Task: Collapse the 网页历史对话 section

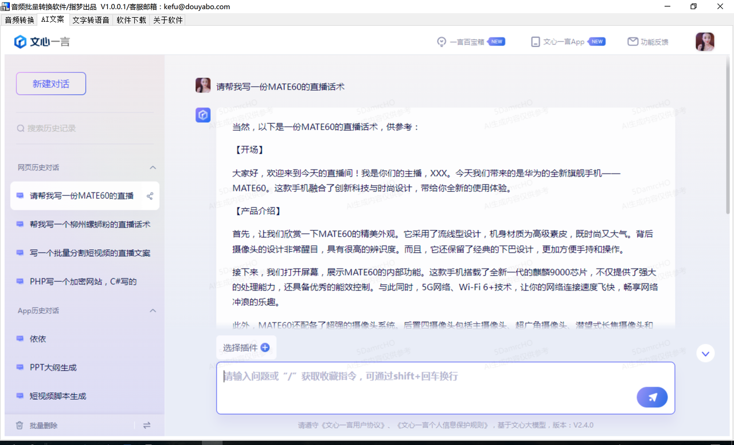Action: point(153,168)
